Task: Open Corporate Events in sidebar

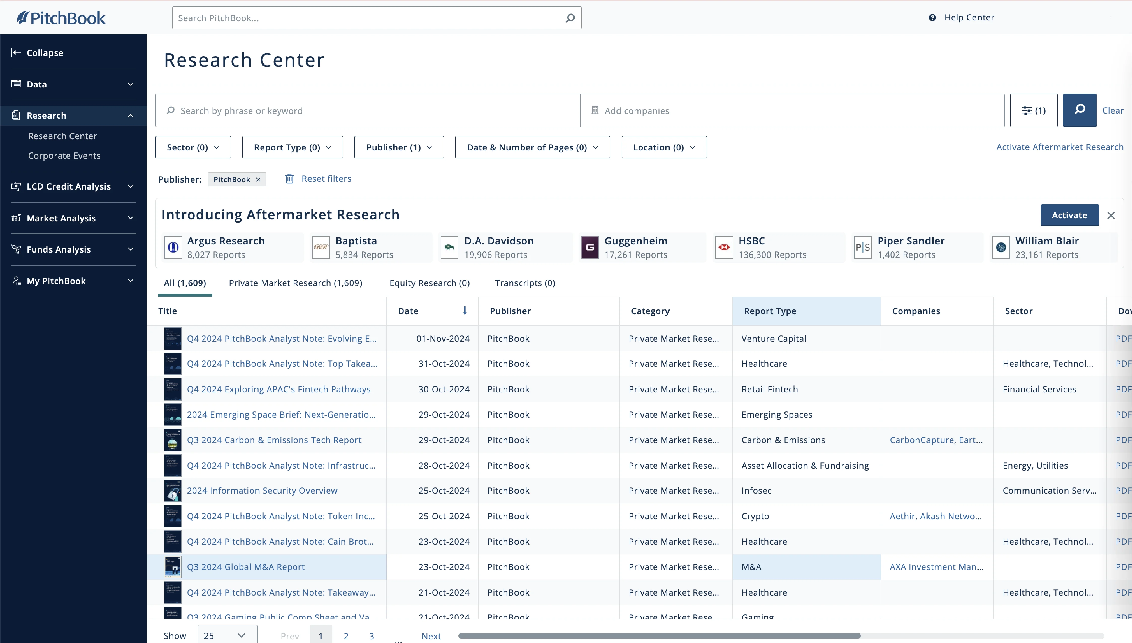Action: pos(65,155)
